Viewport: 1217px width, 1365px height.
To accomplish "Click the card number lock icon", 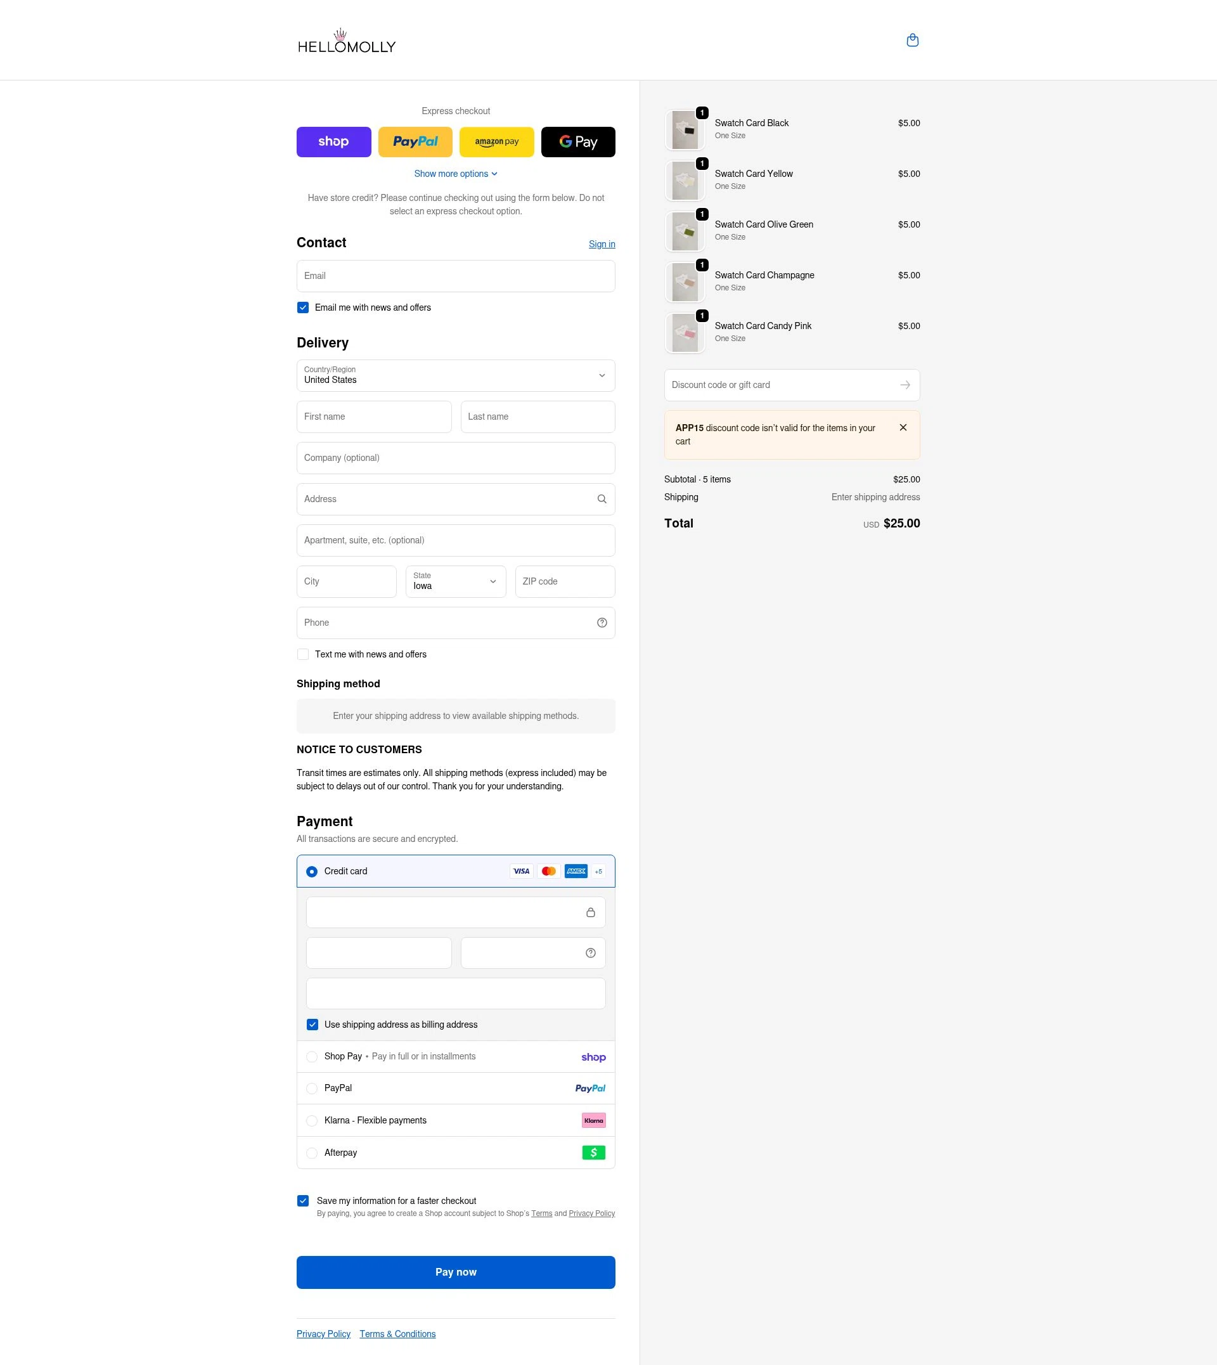I will click(x=591, y=913).
